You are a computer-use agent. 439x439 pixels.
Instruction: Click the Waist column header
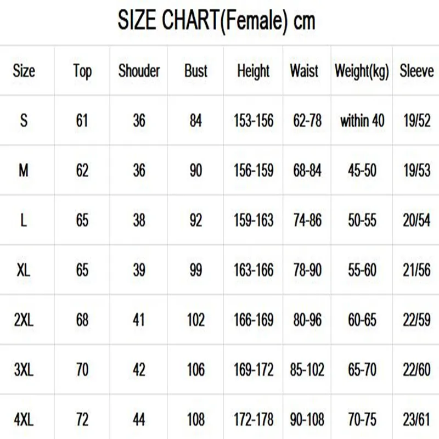click(305, 71)
